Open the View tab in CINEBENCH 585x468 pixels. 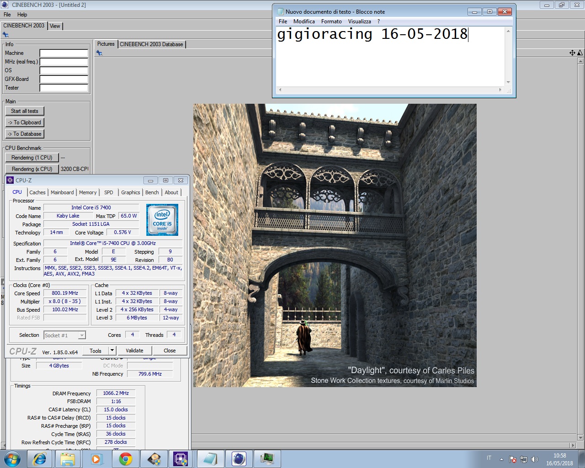coord(55,26)
